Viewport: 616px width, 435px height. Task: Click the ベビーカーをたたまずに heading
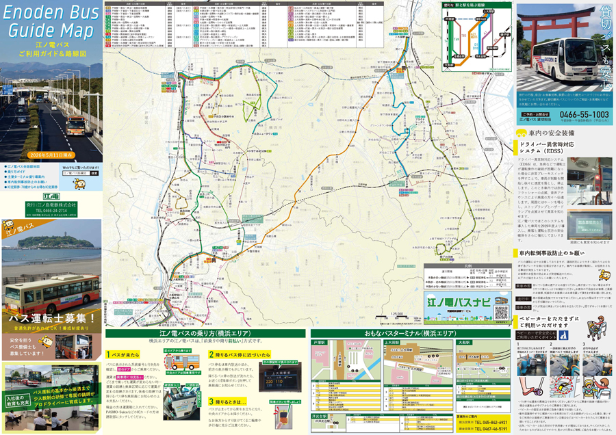(548, 321)
